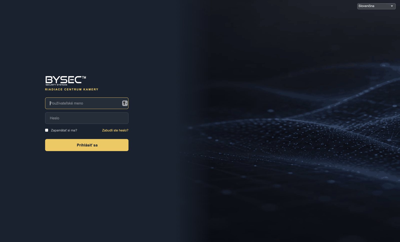Focus the Používateľské meno input field

87,103
